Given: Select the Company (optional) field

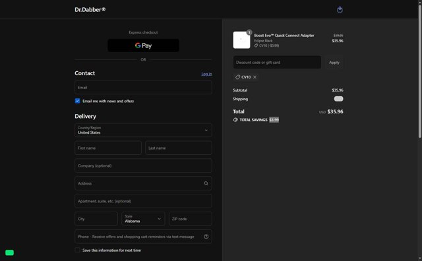Looking at the screenshot, I should [143, 165].
